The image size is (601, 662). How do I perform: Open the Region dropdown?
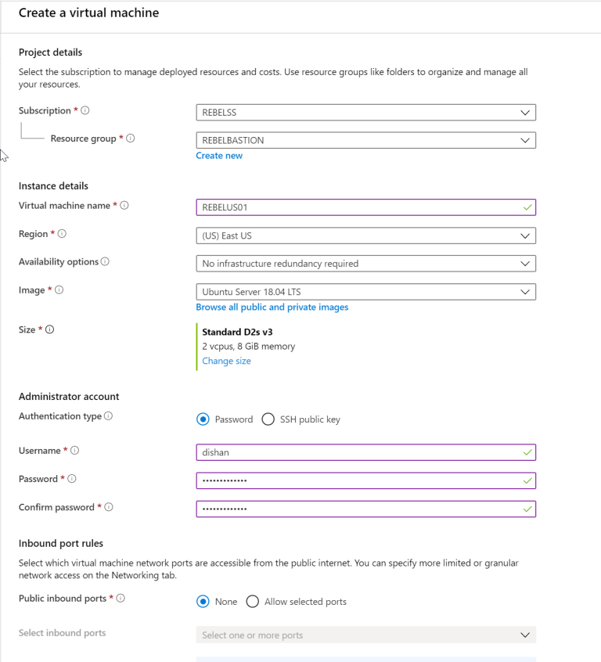click(x=365, y=235)
